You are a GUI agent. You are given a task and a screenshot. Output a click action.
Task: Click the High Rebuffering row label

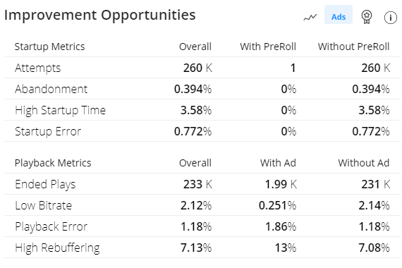click(x=57, y=248)
